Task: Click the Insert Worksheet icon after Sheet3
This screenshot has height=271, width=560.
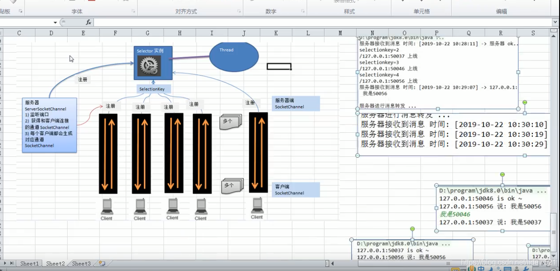Action: tap(102, 263)
